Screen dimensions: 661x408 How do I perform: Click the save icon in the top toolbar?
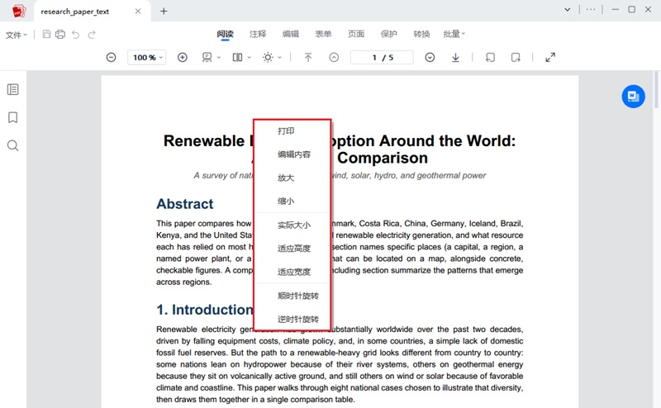[47, 34]
